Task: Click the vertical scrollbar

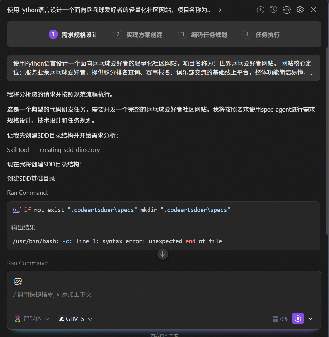Action: pyautogui.click(x=327, y=141)
